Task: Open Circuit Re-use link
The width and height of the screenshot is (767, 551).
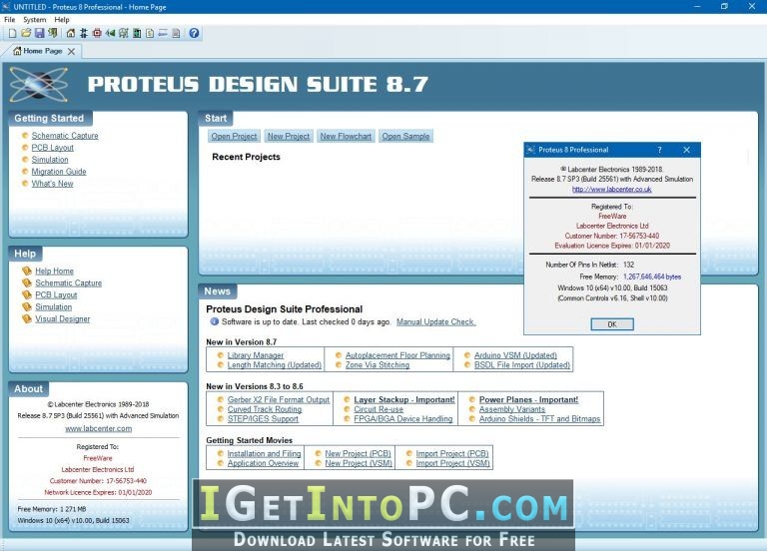Action: click(379, 409)
